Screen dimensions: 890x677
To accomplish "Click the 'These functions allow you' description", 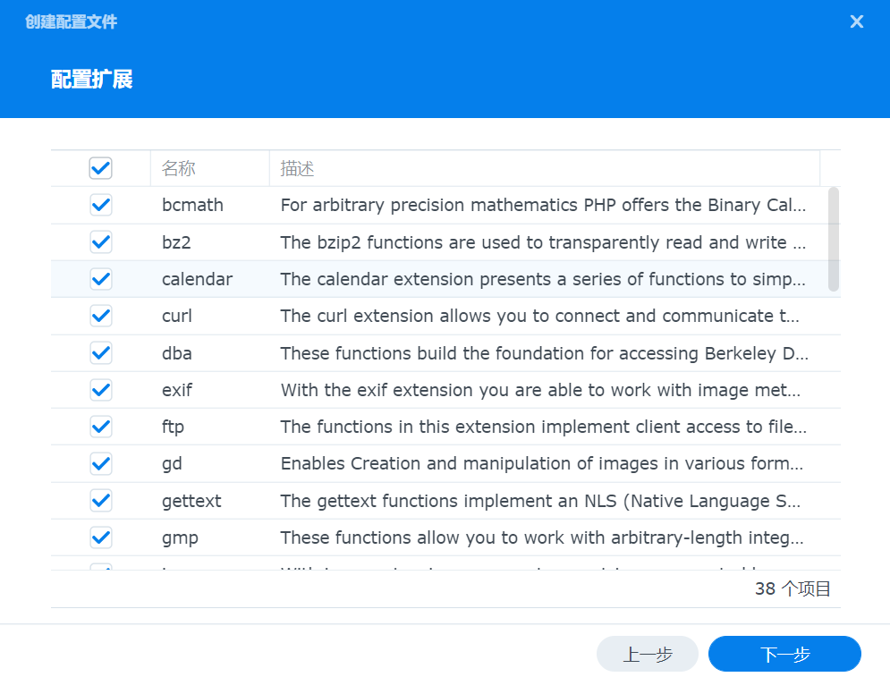I will tap(542, 537).
